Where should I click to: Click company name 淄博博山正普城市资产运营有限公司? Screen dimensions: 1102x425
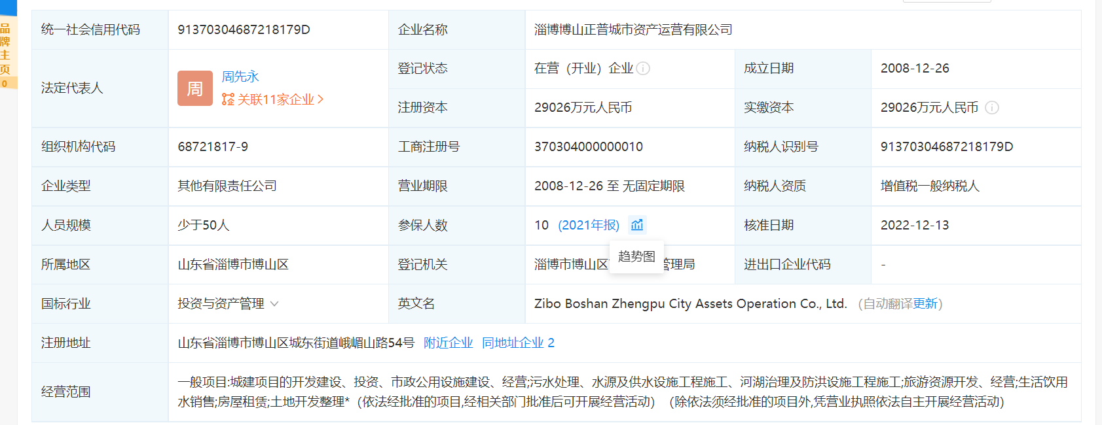(633, 29)
